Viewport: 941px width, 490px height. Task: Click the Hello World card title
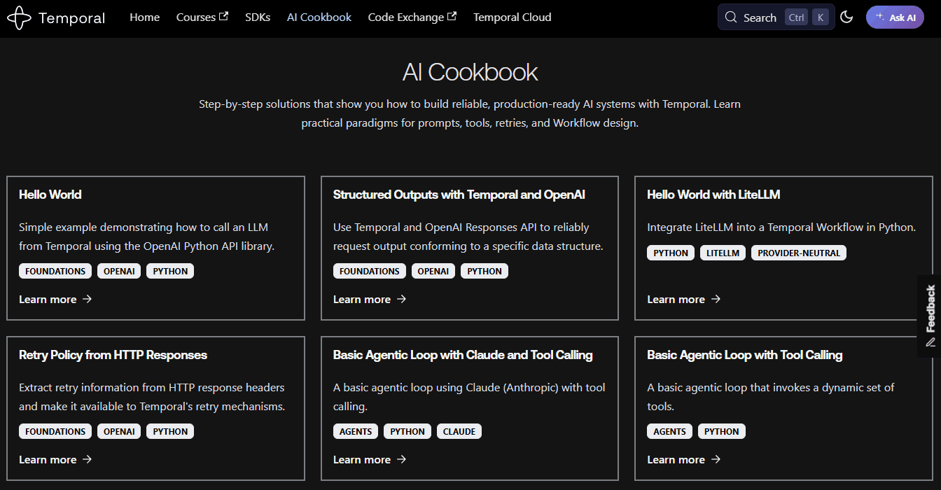pos(50,195)
